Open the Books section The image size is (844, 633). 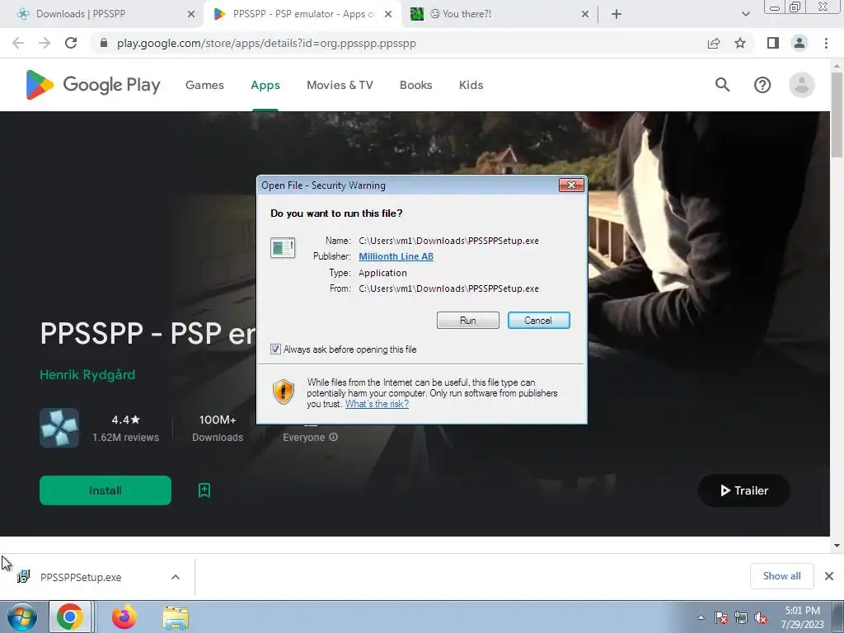(415, 85)
